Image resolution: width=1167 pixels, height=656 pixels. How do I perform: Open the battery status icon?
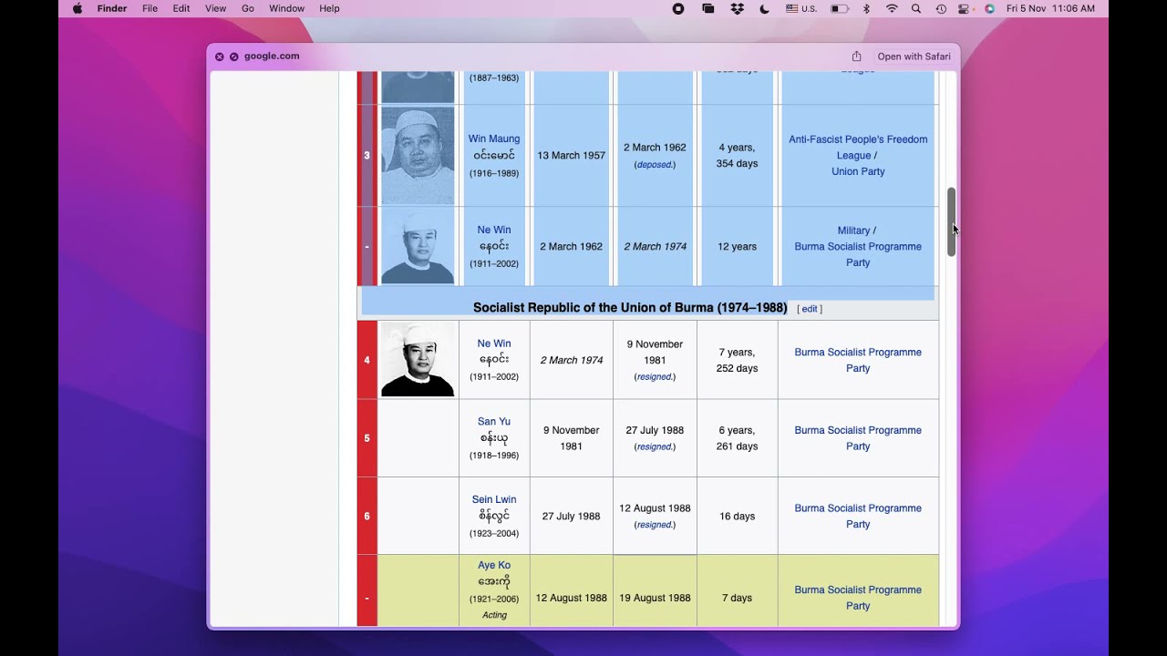tap(840, 8)
